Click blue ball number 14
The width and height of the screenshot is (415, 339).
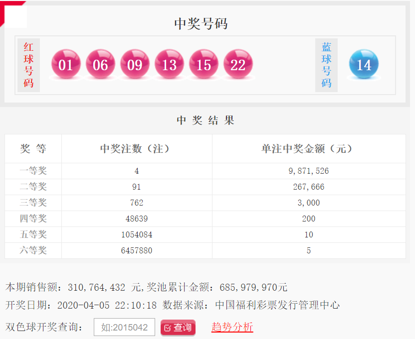[364, 64]
